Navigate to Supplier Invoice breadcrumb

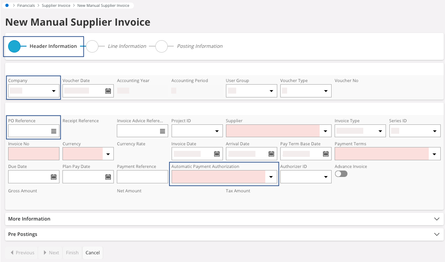(x=56, y=6)
